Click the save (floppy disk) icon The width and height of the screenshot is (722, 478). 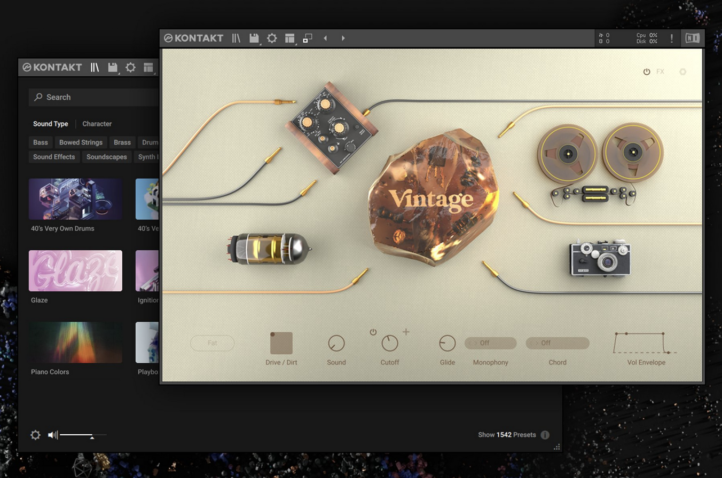click(254, 38)
